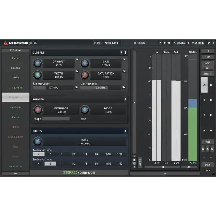Click the Rate knob

[37, 141]
